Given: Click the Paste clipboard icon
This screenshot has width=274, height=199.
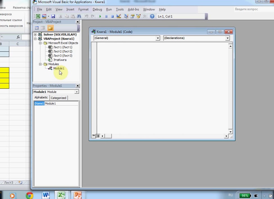Looking at the screenshot, I should pyautogui.click(x=73, y=16).
